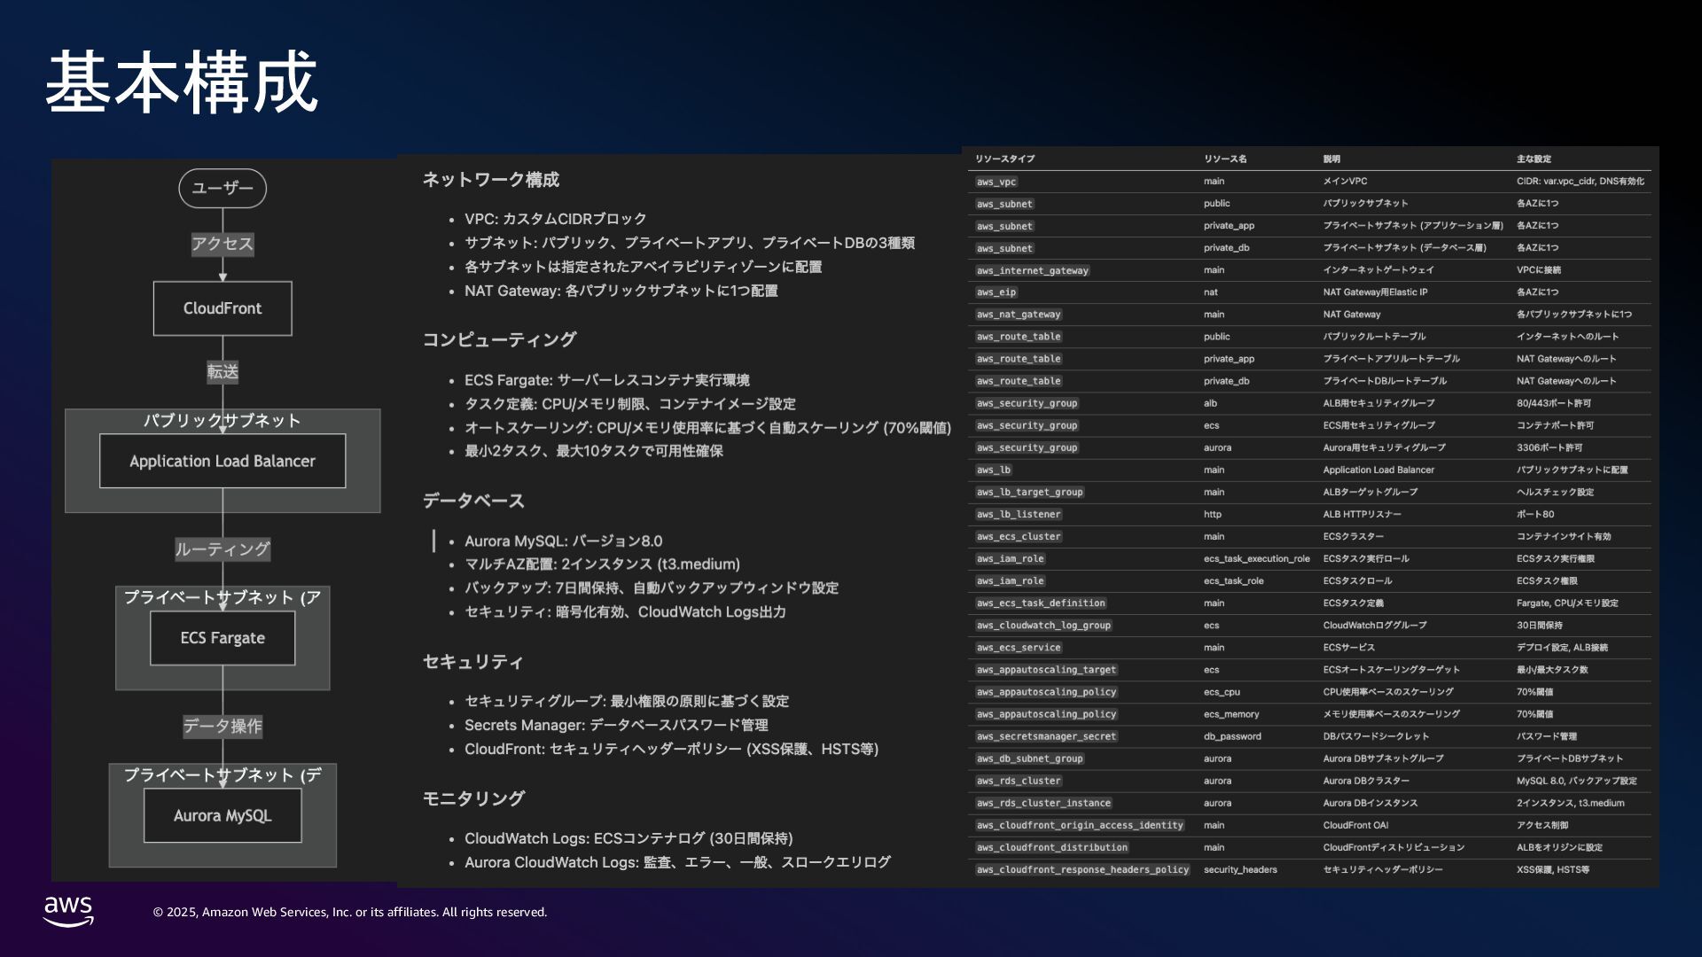Click the copyright notice text
This screenshot has height=957, width=1702.
pyautogui.click(x=350, y=912)
